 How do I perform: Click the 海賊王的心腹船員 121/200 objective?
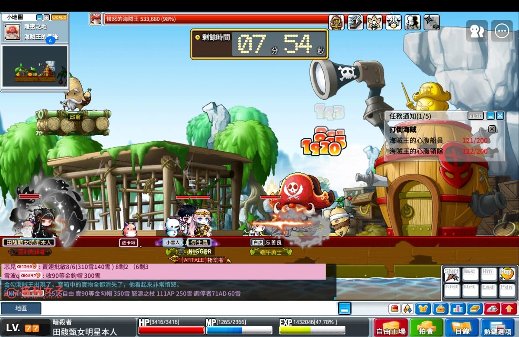coord(439,140)
